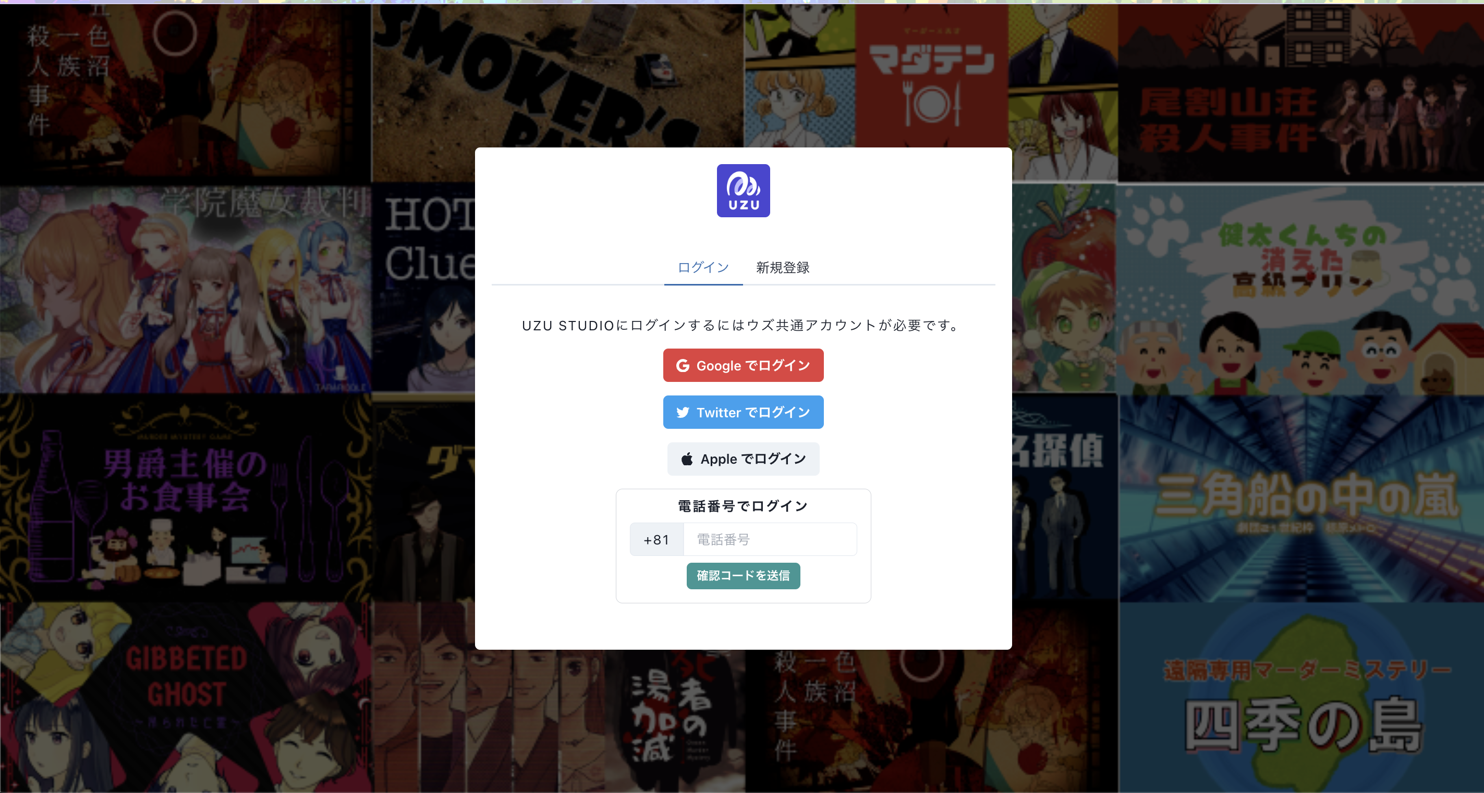This screenshot has width=1484, height=793.
Task: Log in with Google button
Action: (x=743, y=365)
